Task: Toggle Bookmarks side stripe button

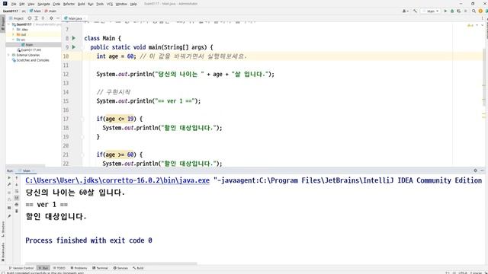Action: click(x=3, y=252)
